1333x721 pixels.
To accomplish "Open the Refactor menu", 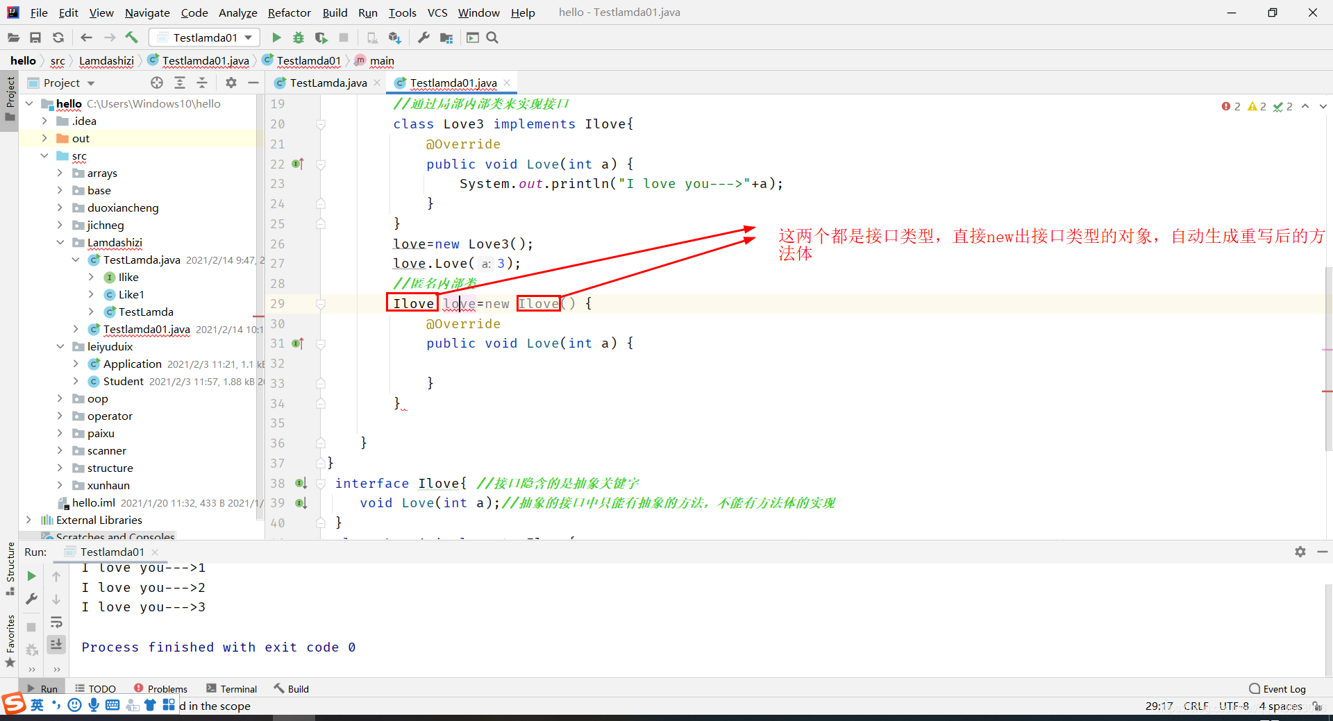I will click(289, 12).
